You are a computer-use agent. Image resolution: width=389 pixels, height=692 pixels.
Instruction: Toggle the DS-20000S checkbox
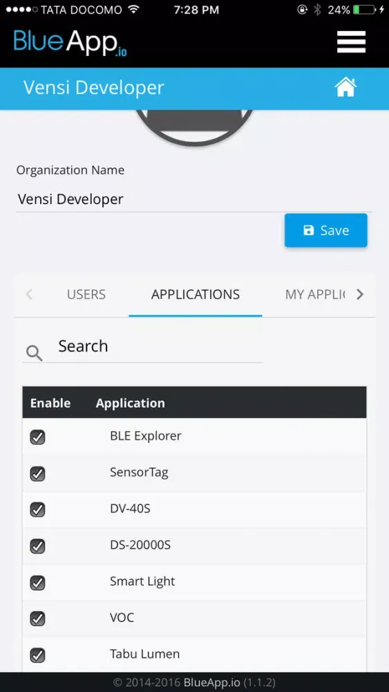37,547
